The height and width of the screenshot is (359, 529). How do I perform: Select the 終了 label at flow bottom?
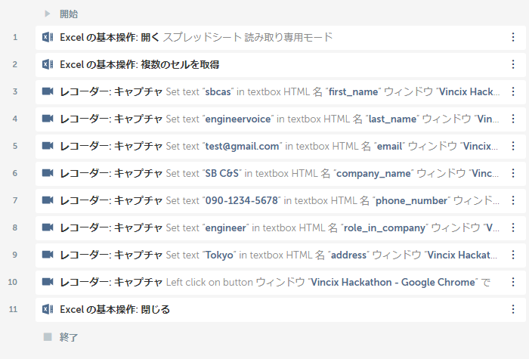69,337
